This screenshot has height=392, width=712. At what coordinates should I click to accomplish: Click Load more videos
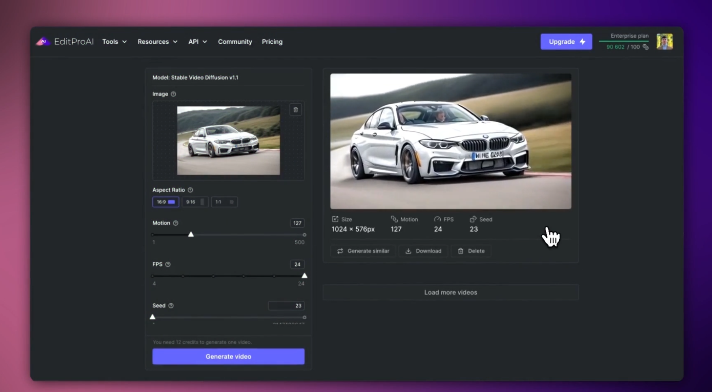(450, 292)
